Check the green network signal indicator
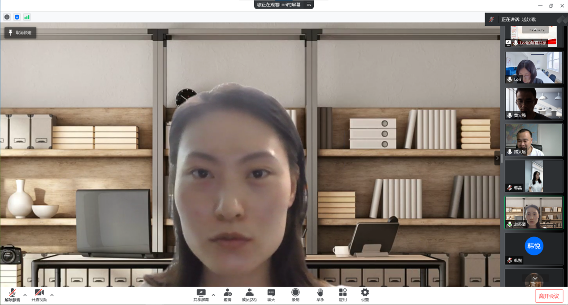 [27, 17]
